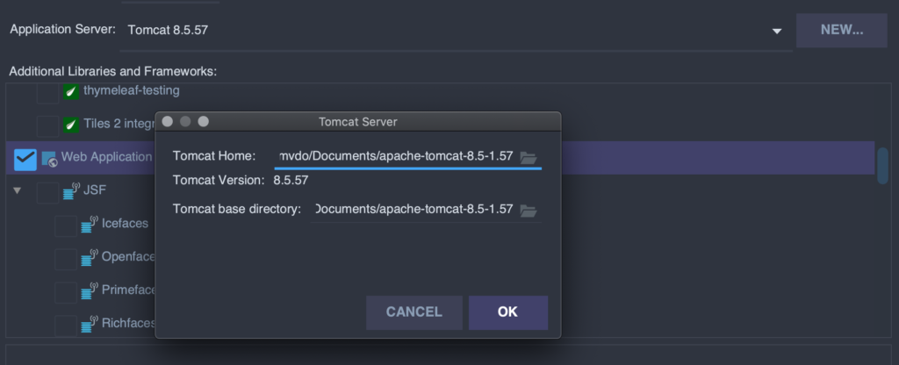
Task: Click the frameworks list scrollbar thumb
Action: [882, 166]
